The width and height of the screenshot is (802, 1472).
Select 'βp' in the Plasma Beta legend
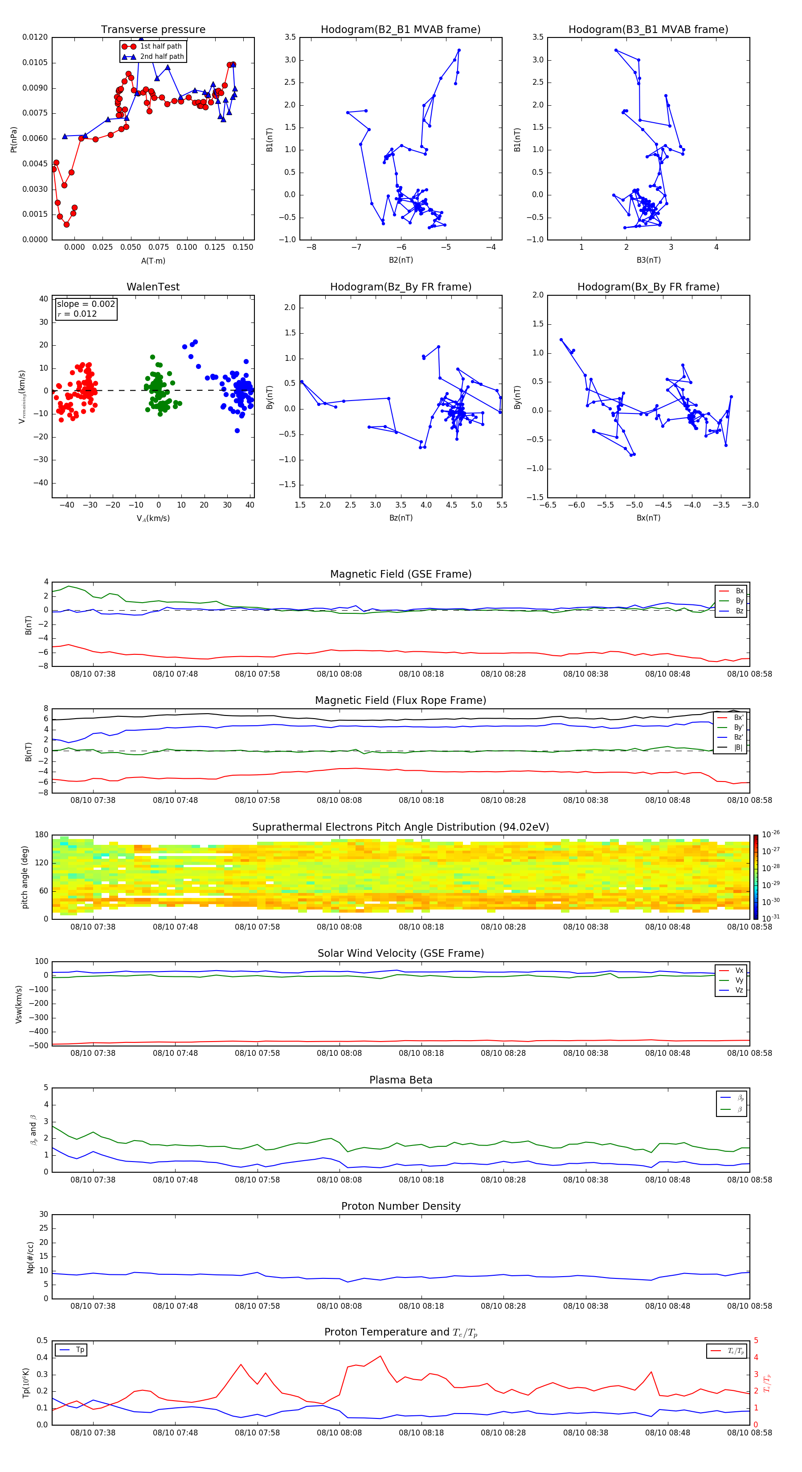click(732, 1098)
